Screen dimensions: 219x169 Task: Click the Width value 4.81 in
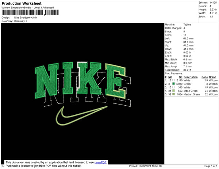point(214,13)
